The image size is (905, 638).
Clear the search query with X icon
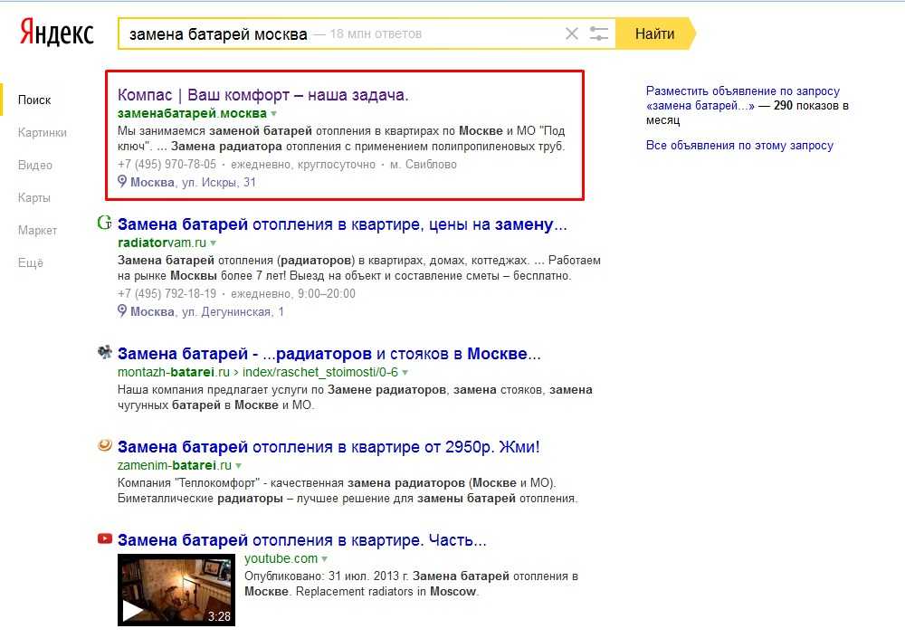571,34
